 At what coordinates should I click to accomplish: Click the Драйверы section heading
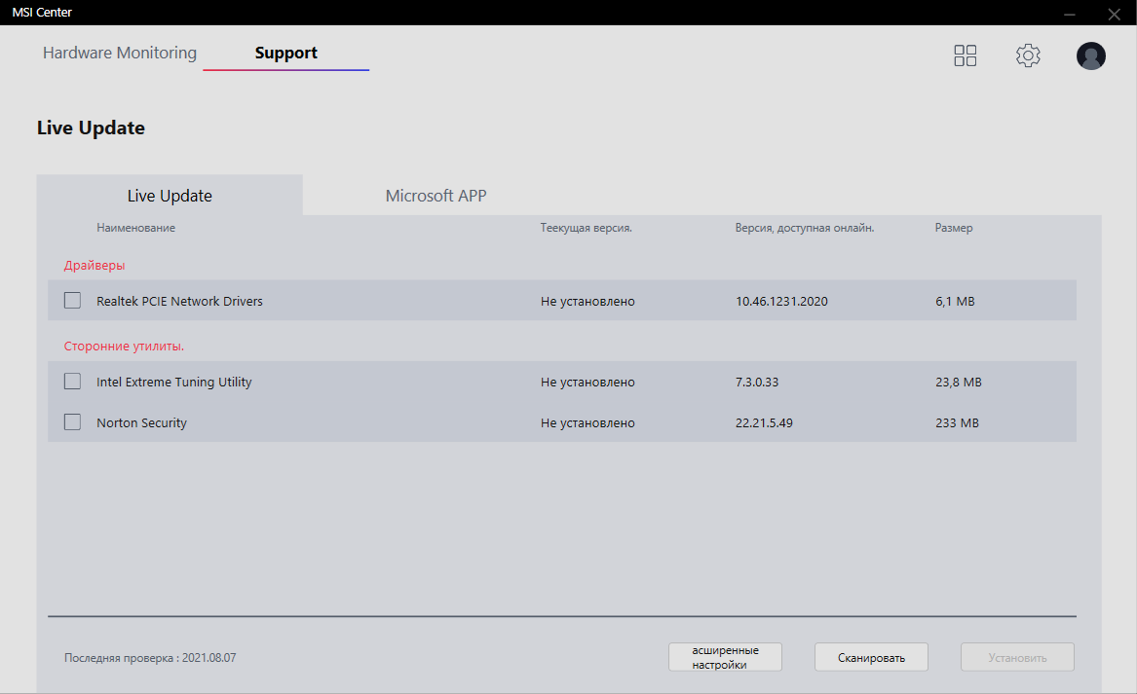[95, 265]
